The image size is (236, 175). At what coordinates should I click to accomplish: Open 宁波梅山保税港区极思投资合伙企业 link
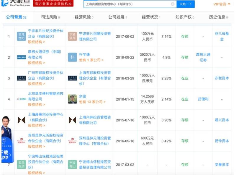coord(46,162)
